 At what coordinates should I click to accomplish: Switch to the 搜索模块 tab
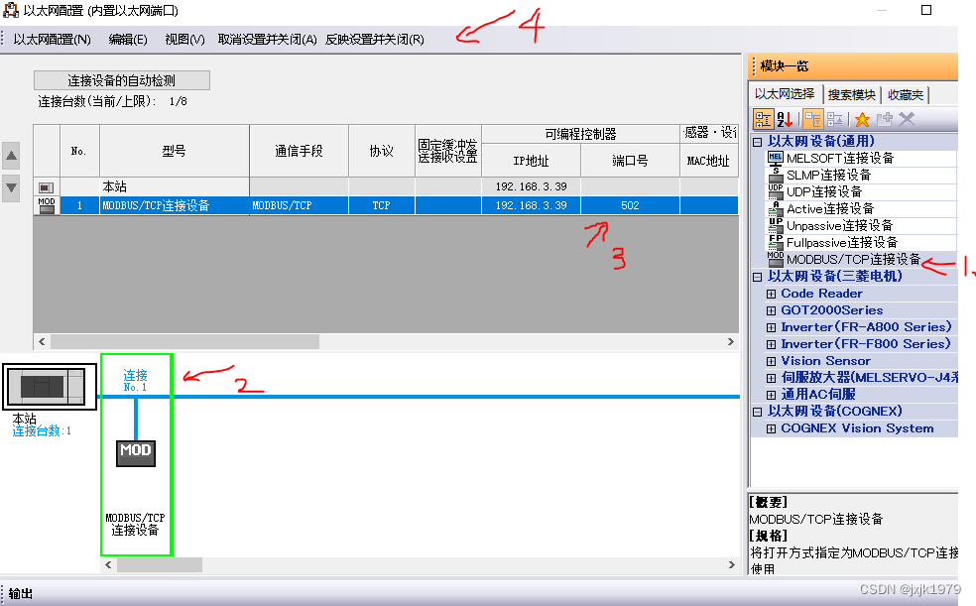tap(849, 95)
